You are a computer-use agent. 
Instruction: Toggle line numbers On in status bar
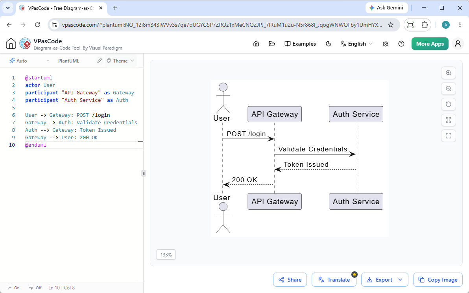pyautogui.click(x=13, y=287)
